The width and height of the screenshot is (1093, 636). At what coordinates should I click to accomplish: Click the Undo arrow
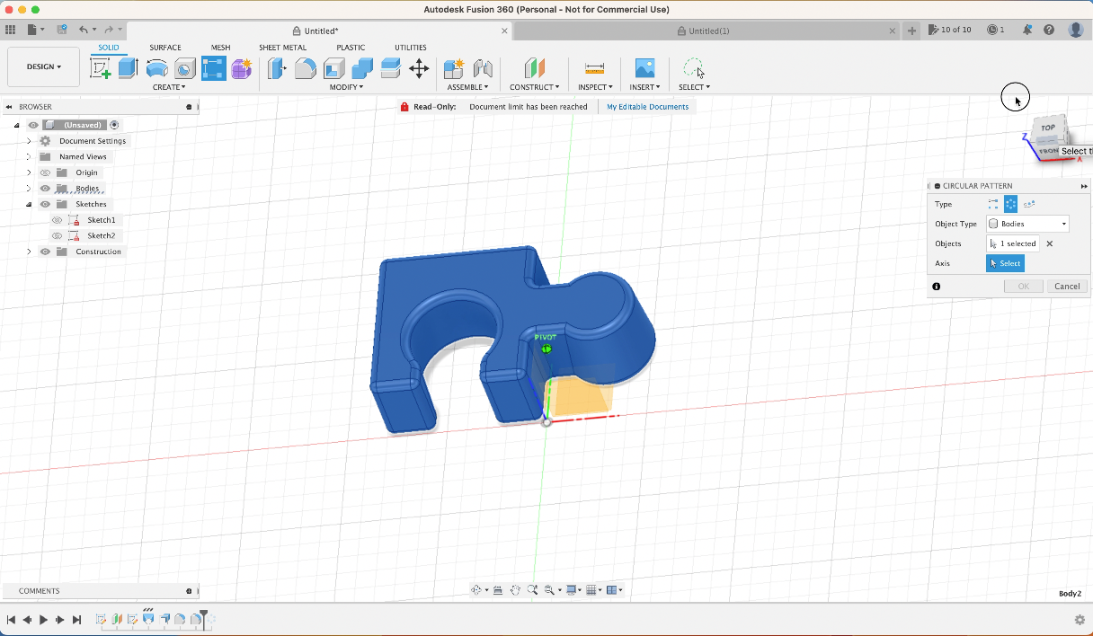(83, 30)
